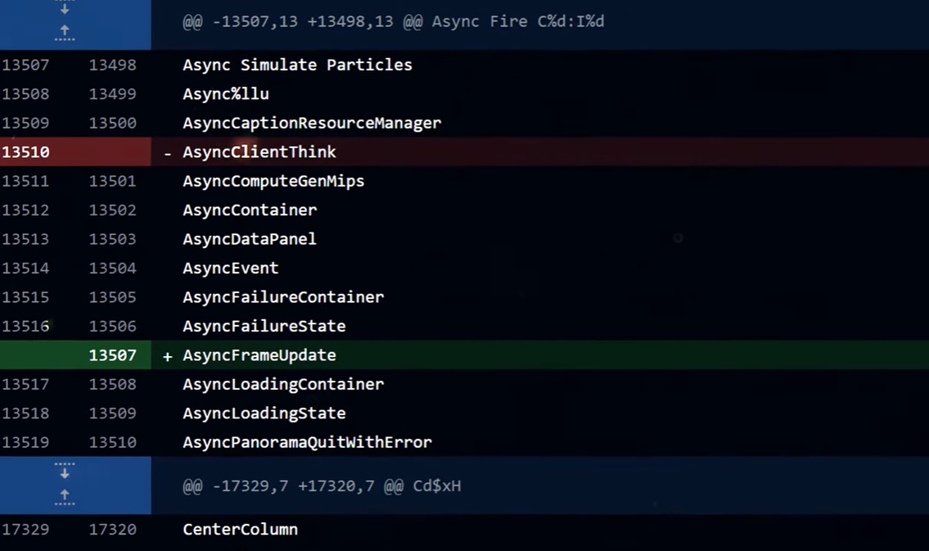
Task: Select the AsyncPanoramaQuitWithError code line
Action: [307, 442]
